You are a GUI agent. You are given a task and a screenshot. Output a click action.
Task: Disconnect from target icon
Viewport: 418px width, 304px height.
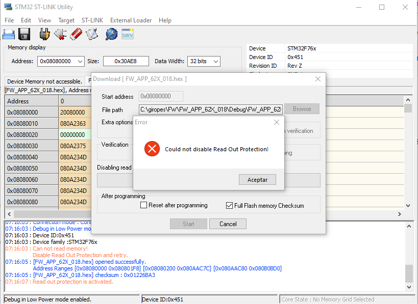pyautogui.click(x=60, y=34)
